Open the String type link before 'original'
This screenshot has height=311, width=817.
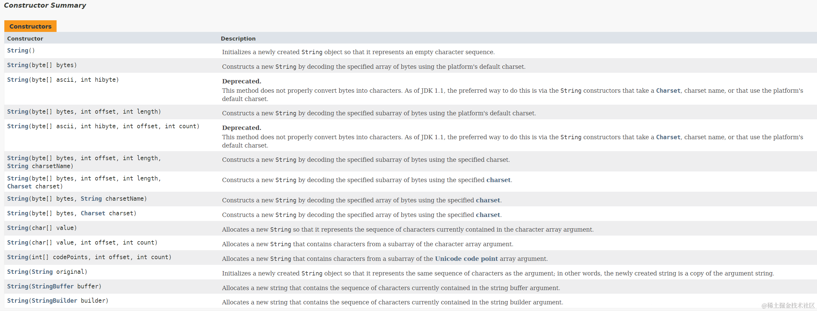coord(42,272)
